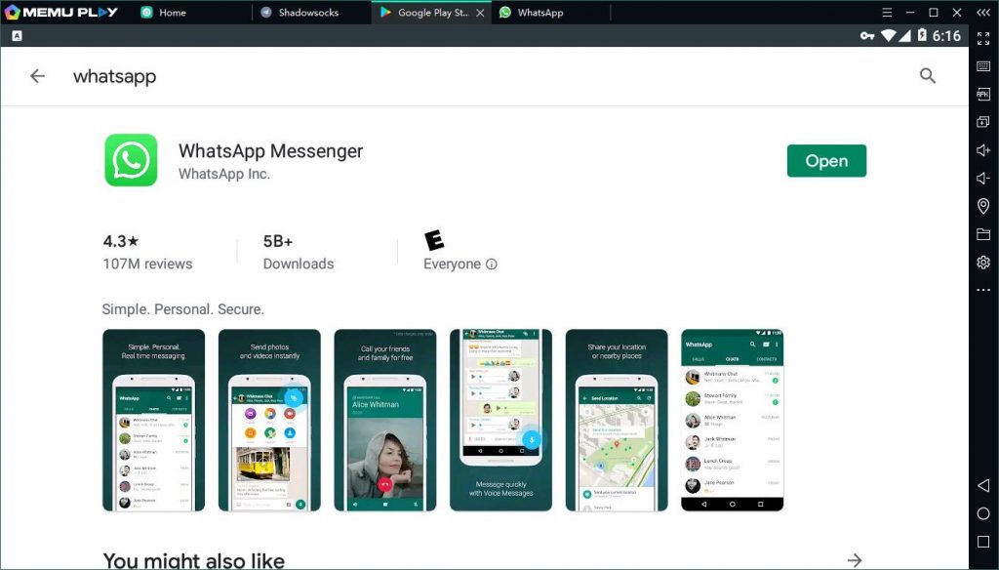Tap Open to launch WhatsApp Messenger
Screen dimensions: 999x570
click(x=826, y=160)
